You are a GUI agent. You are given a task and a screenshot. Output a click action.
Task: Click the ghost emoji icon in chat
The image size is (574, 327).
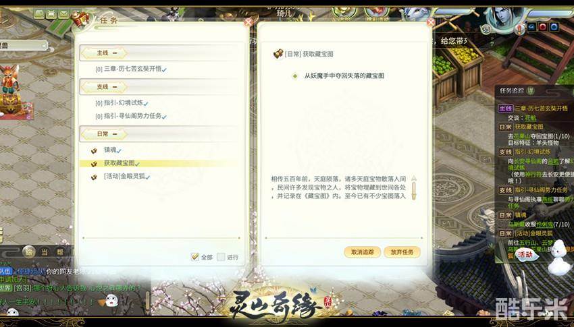tap(111, 301)
